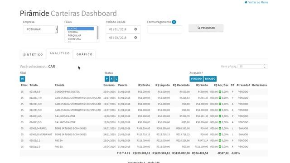Click the Cliente column header
The image size is (290, 163).
pos(59,85)
